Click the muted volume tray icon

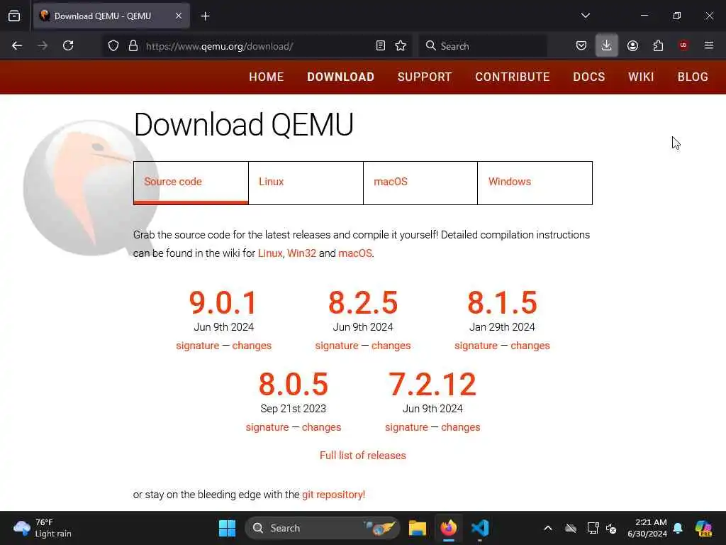[612, 528]
